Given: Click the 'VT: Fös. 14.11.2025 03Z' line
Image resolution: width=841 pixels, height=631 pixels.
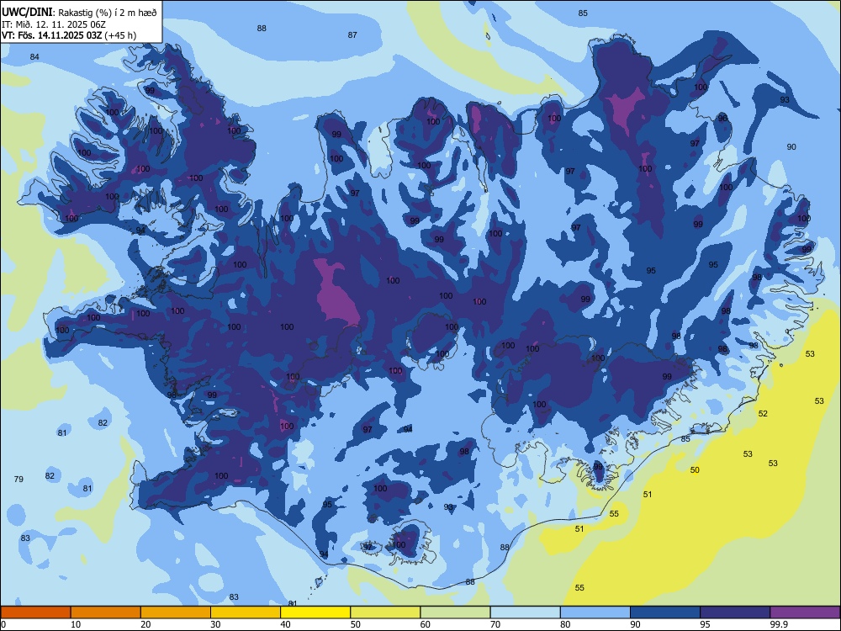Looking at the screenshot, I should [x=51, y=35].
